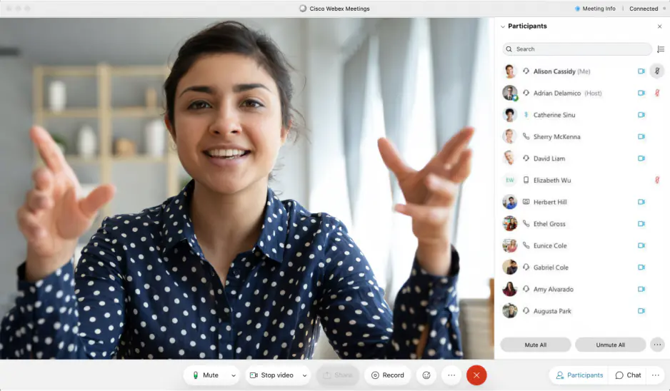670x391 pixels.
Task: Toggle the Mute microphone button
Action: 205,375
